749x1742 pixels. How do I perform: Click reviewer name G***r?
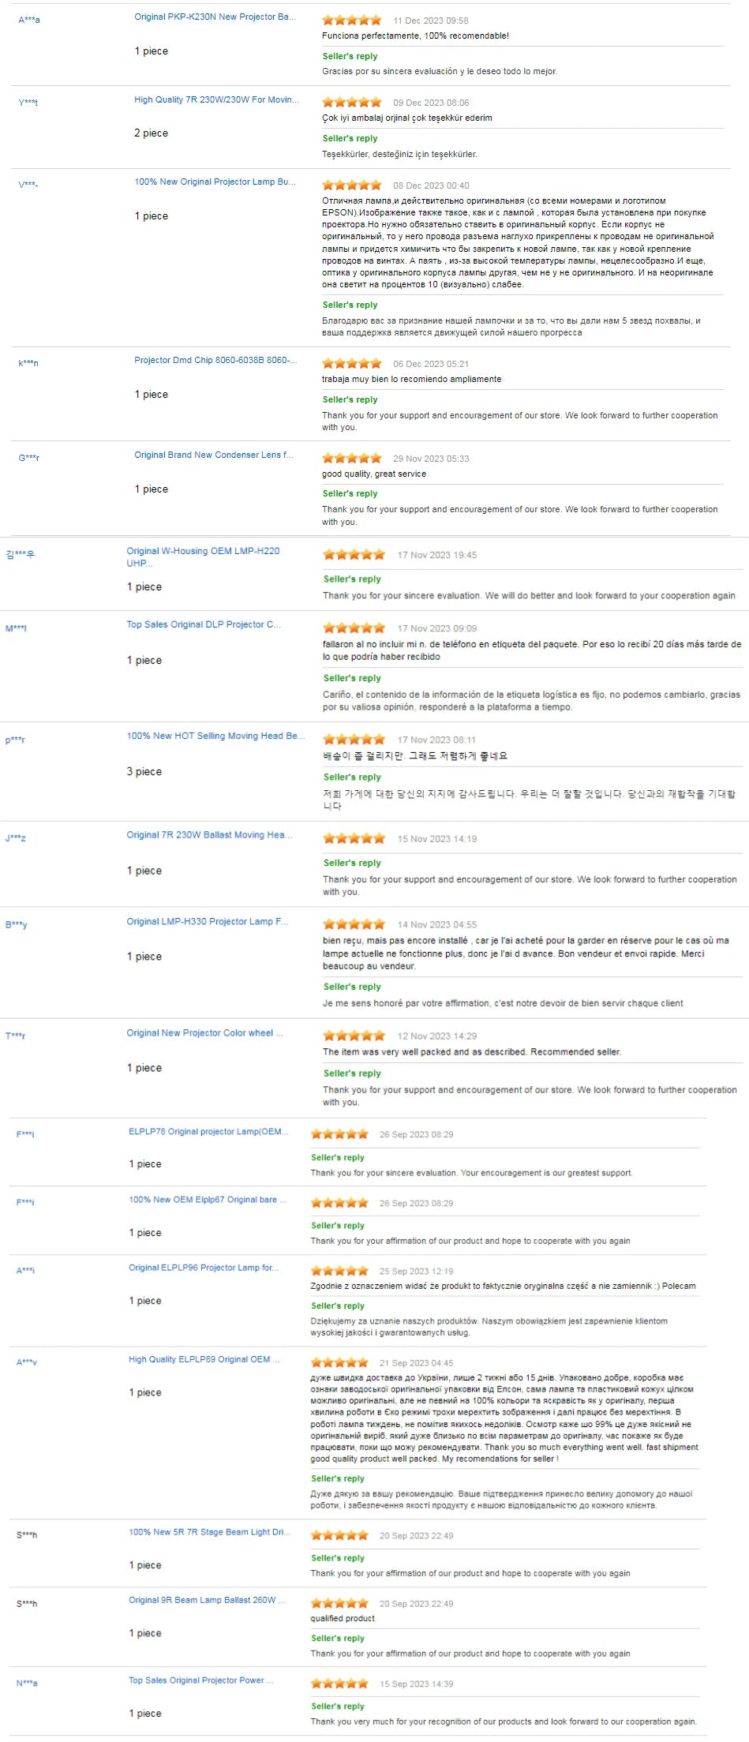coord(29,458)
